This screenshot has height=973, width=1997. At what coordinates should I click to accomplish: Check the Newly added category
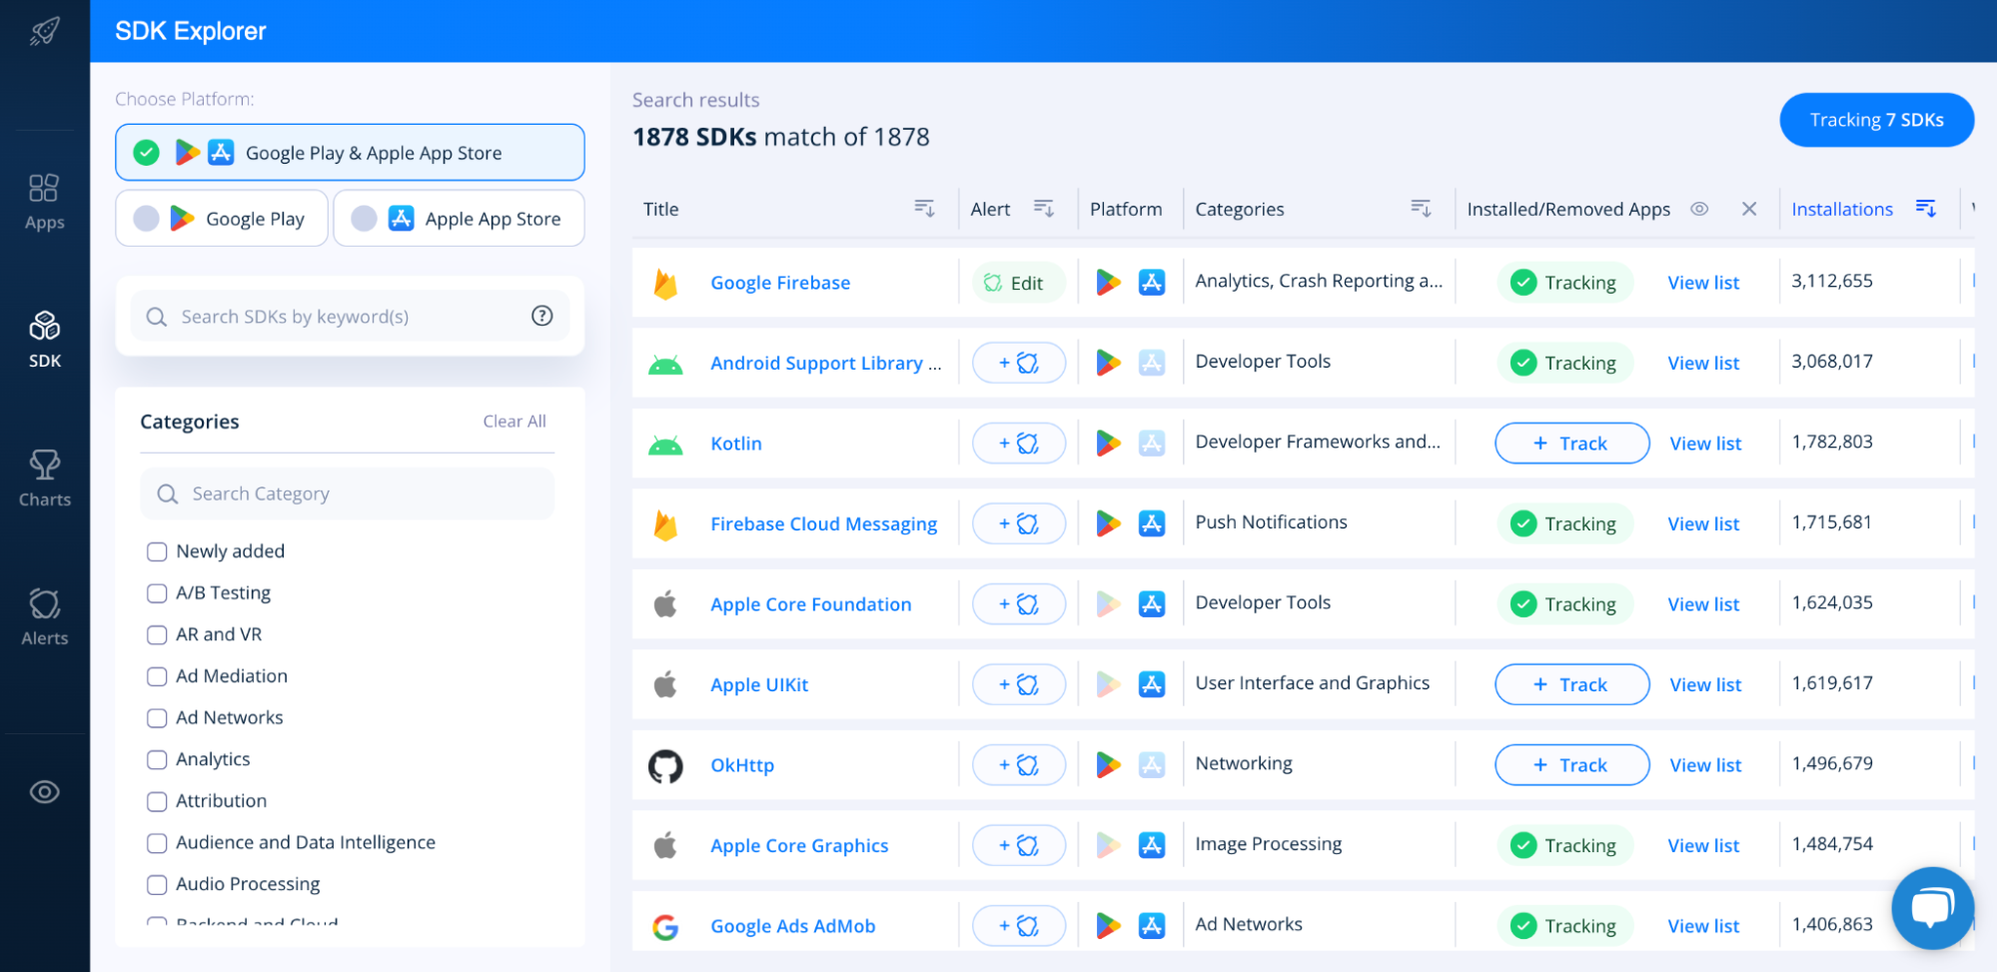(157, 551)
